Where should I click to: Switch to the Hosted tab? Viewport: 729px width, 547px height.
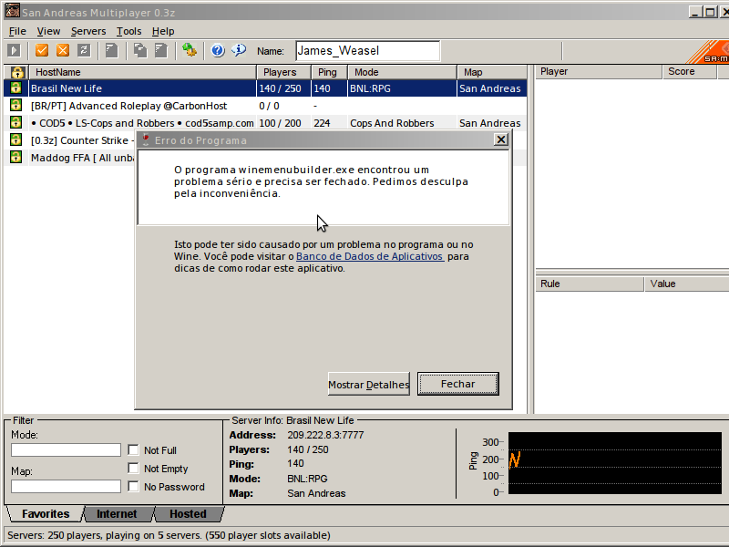tap(188, 514)
